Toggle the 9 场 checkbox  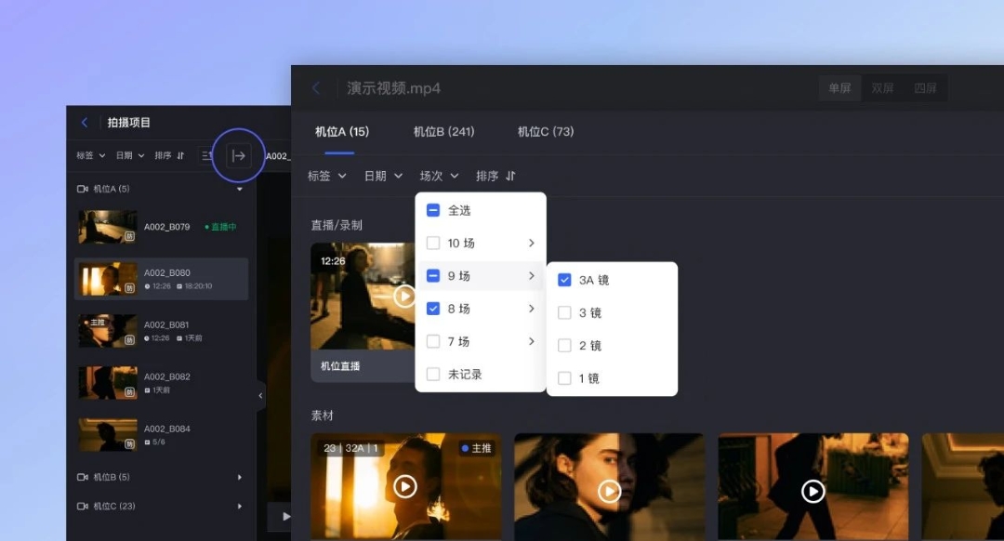tap(433, 276)
